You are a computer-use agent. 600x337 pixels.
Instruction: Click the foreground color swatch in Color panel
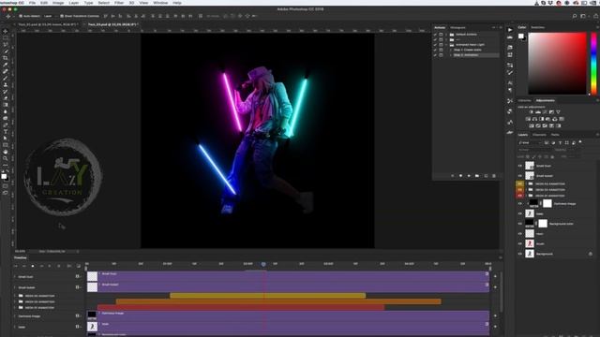(521, 36)
